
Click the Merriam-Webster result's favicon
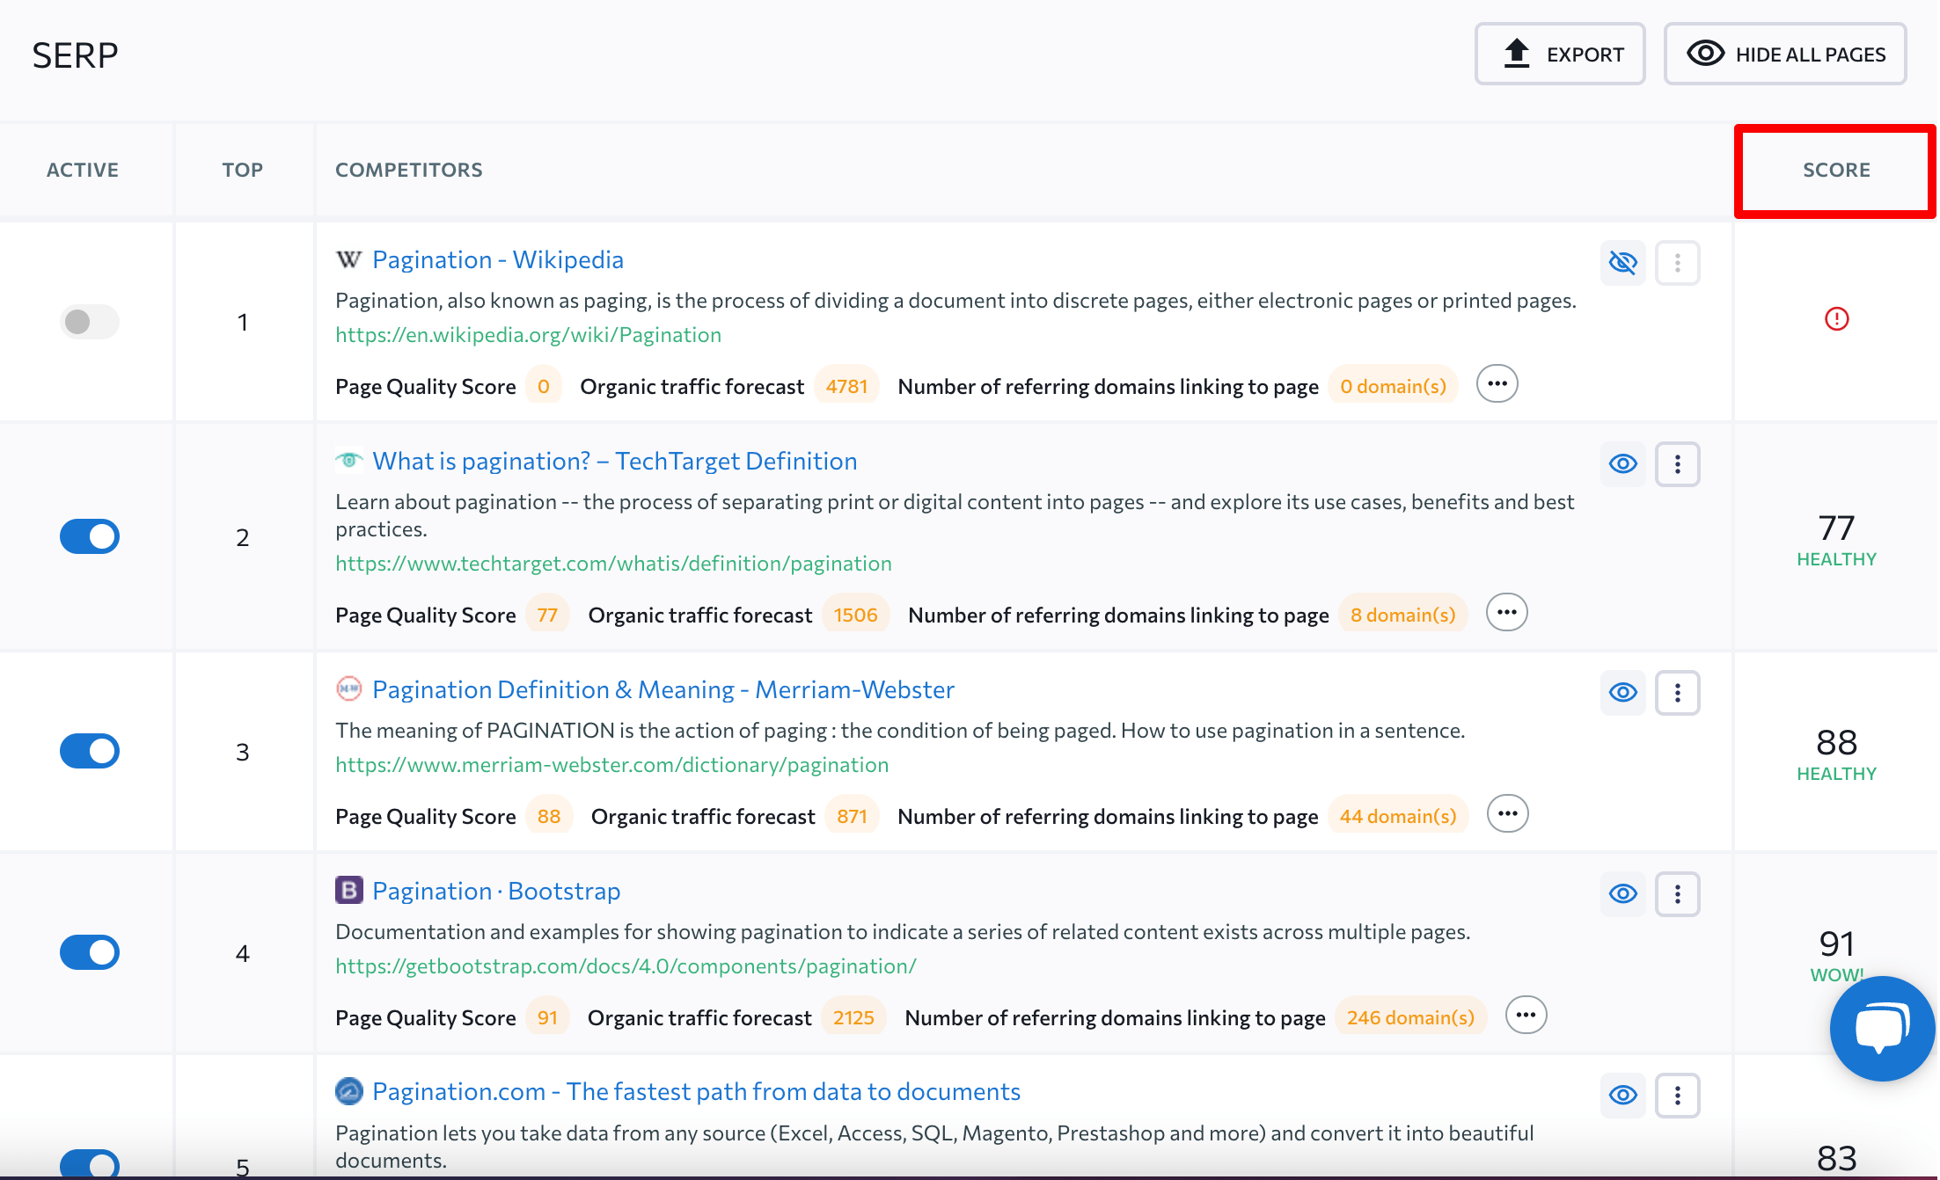[348, 689]
